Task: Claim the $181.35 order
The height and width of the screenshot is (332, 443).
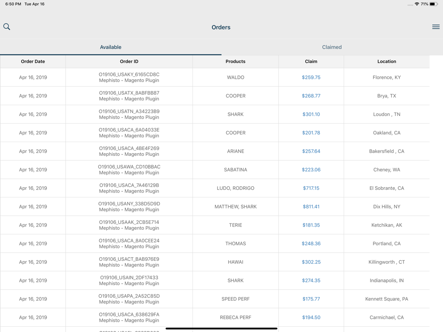Action: point(311,225)
